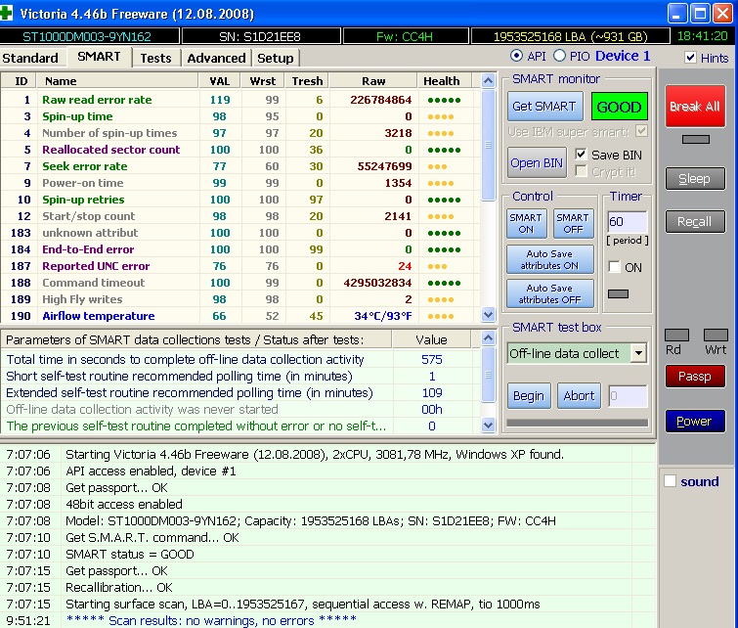
Task: Open the Off-line data collect dropdown
Action: (638, 353)
